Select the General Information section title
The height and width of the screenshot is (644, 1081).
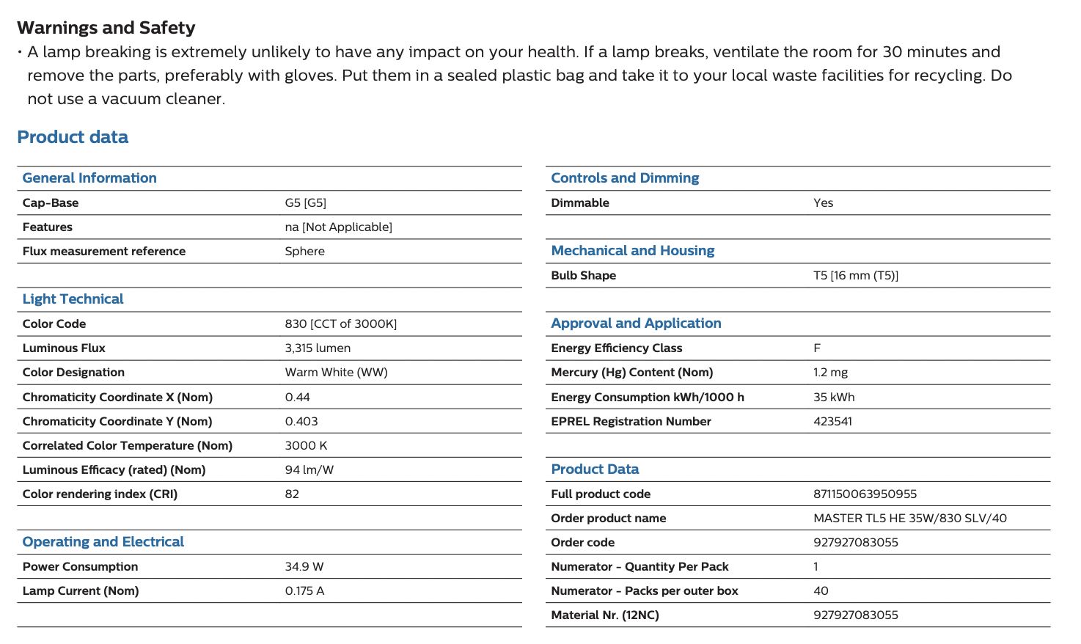point(89,178)
